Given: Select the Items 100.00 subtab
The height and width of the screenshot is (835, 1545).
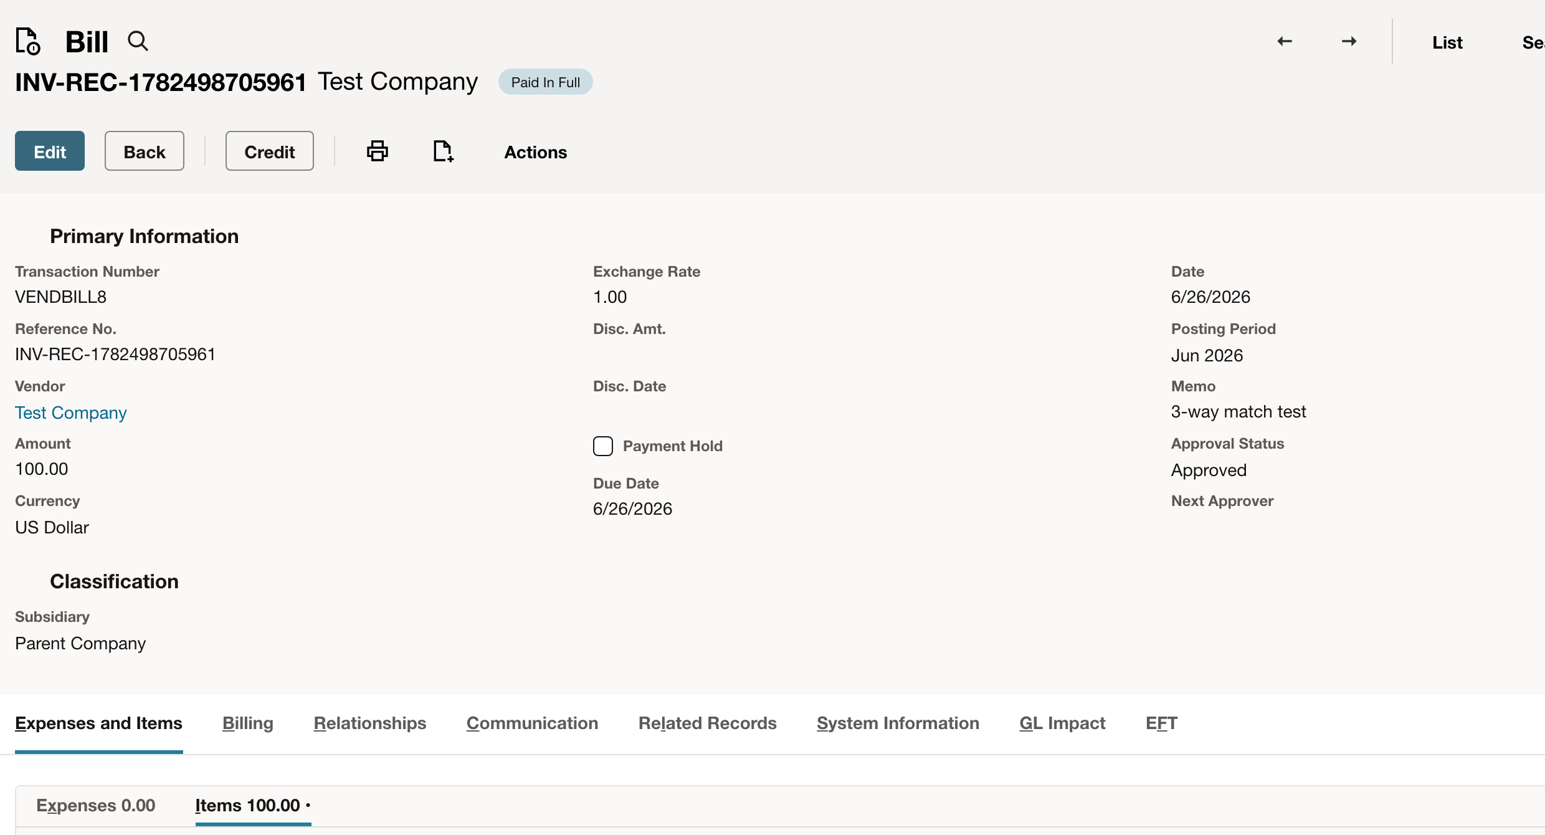Looking at the screenshot, I should [x=253, y=805].
